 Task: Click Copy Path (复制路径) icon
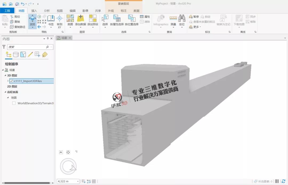tap(12, 27)
